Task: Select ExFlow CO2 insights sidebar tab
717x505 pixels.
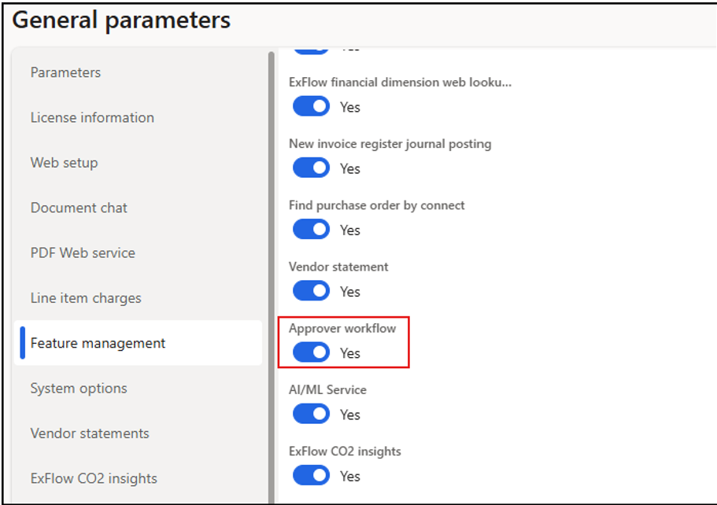Action: pos(94,478)
